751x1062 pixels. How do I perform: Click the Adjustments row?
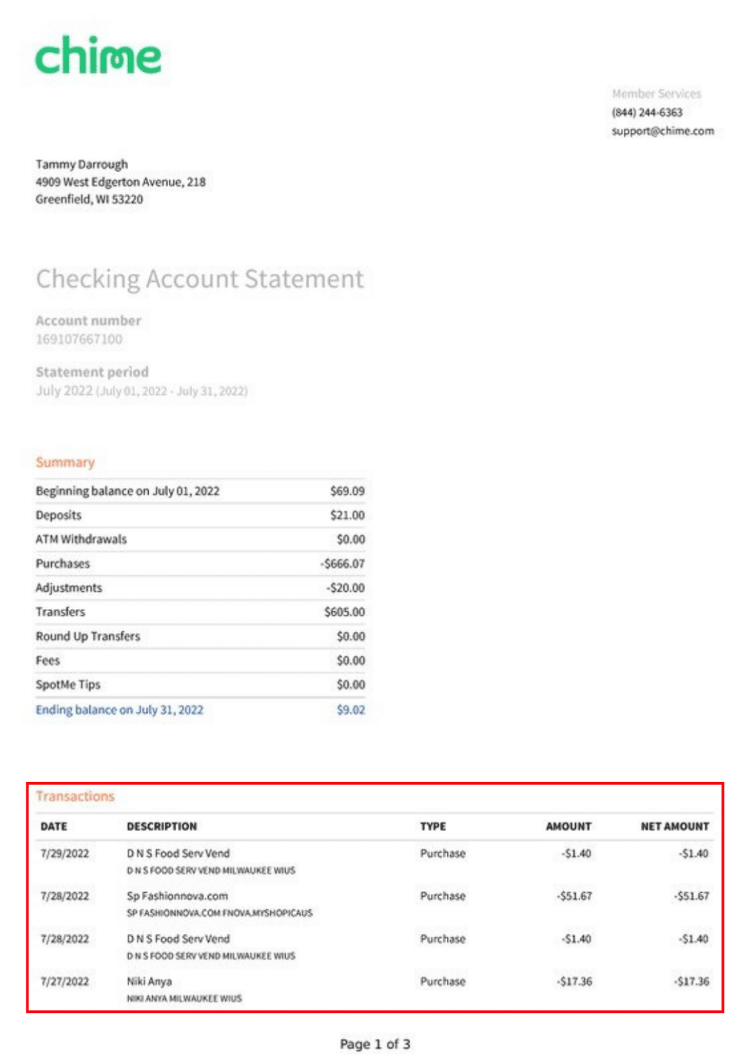click(68, 587)
